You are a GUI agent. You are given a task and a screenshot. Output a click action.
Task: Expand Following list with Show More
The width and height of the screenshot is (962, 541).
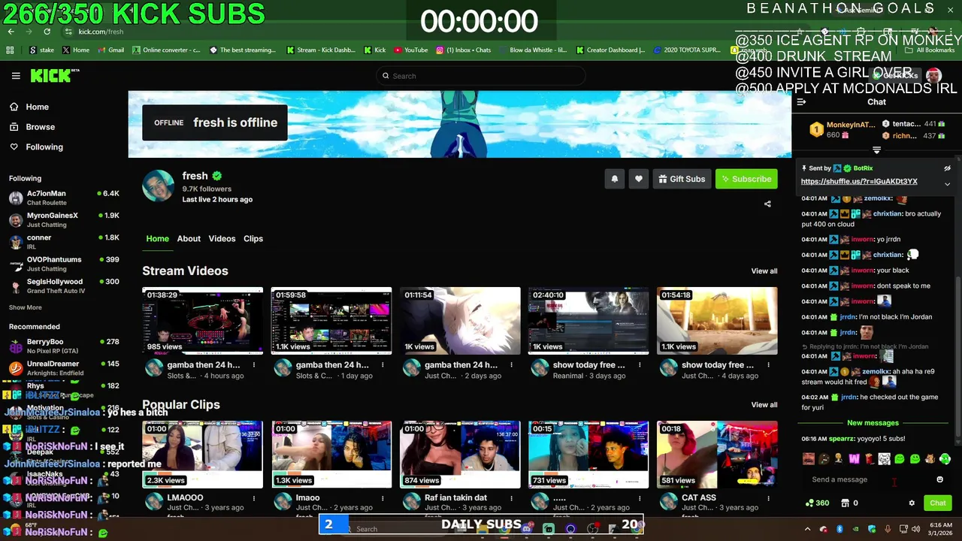click(25, 307)
